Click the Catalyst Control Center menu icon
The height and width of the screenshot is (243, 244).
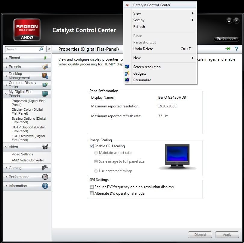128,5
